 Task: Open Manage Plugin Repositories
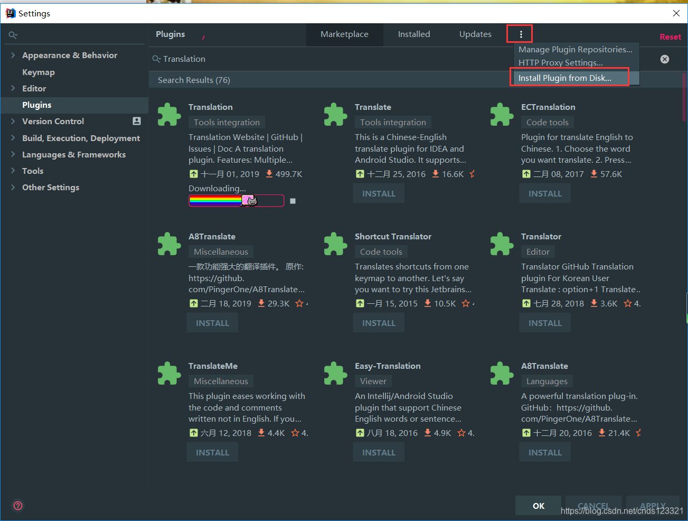pyautogui.click(x=576, y=49)
